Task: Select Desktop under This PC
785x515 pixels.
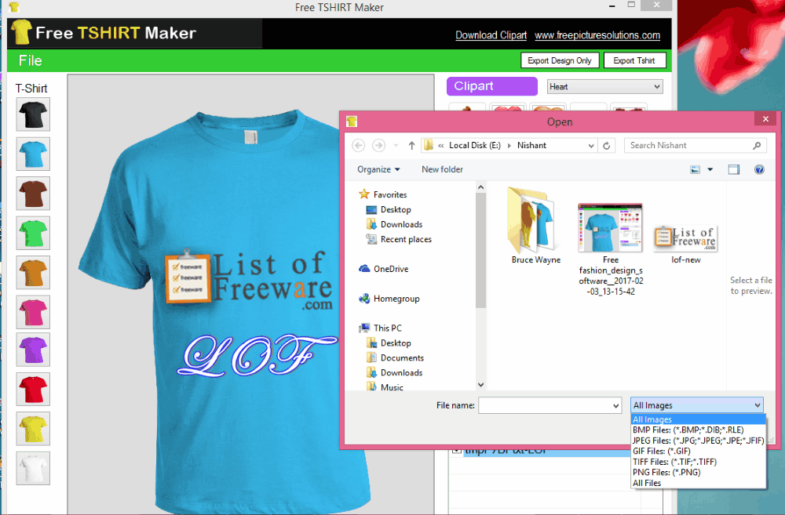Action: (389, 343)
